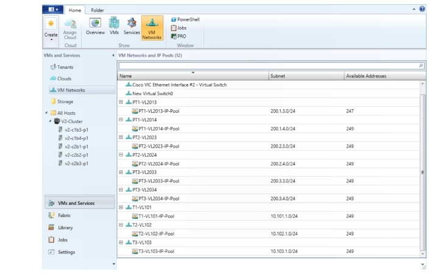This screenshot has height=275, width=429.
Task: Collapse the V2-Cluster tree node
Action: point(51,121)
